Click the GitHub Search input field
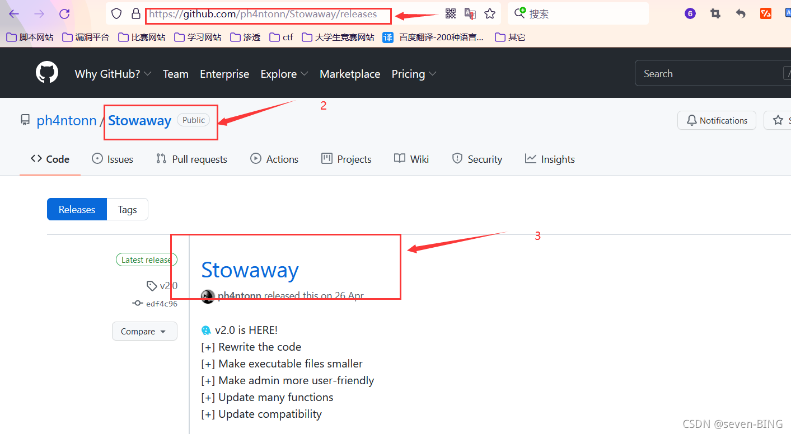This screenshot has width=791, height=434. [x=713, y=73]
